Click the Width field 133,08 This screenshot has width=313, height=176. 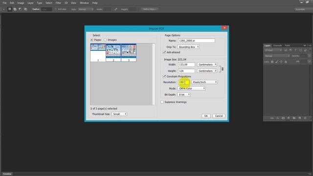186,65
